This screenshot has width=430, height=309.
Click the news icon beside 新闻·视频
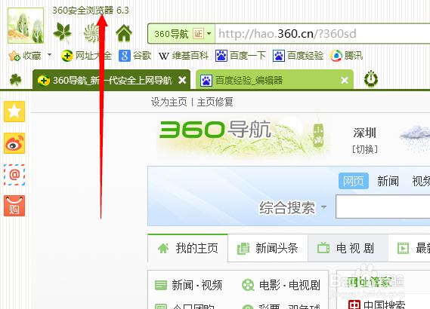coord(161,285)
